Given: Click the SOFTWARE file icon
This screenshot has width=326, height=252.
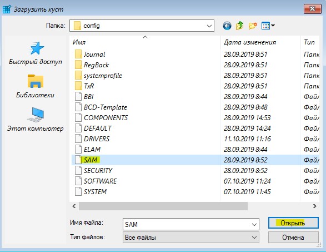Looking at the screenshot, I should tap(78, 181).
